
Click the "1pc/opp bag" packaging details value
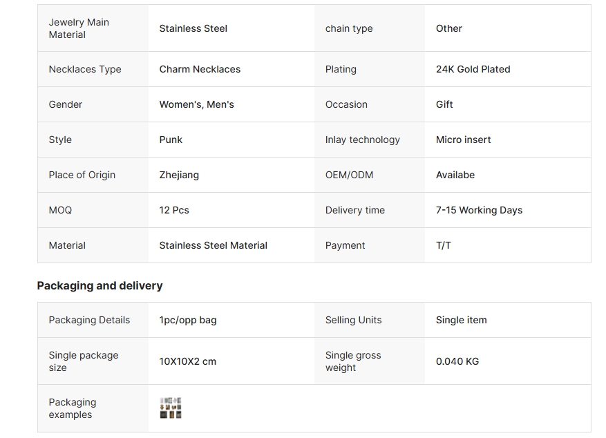187,320
